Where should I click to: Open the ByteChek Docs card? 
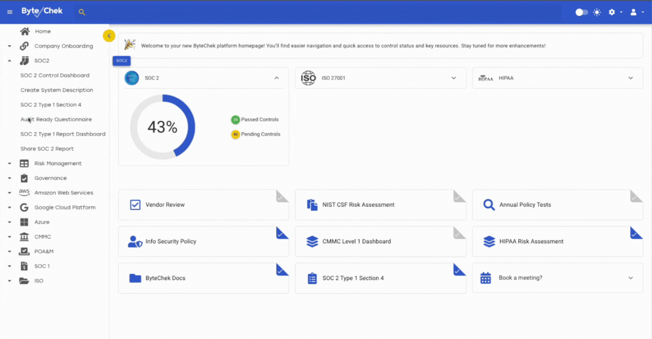(204, 278)
